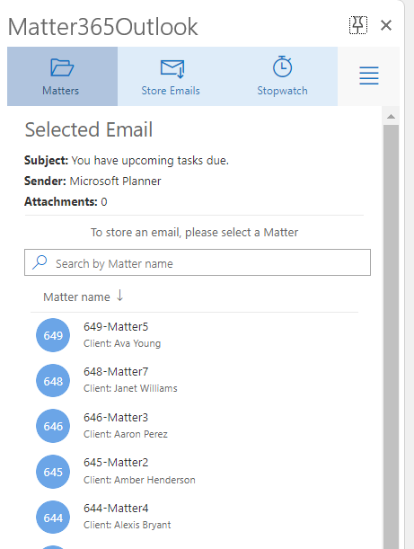Click the Search by Matter name field
This screenshot has width=414, height=549.
pos(198,262)
